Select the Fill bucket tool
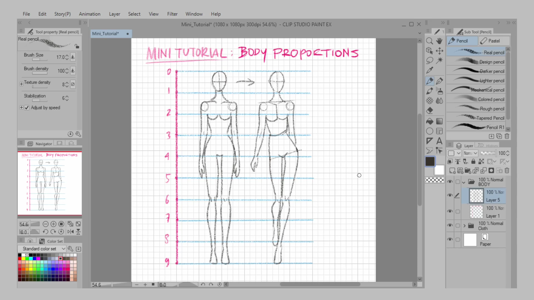The height and width of the screenshot is (300, 534). [x=429, y=121]
